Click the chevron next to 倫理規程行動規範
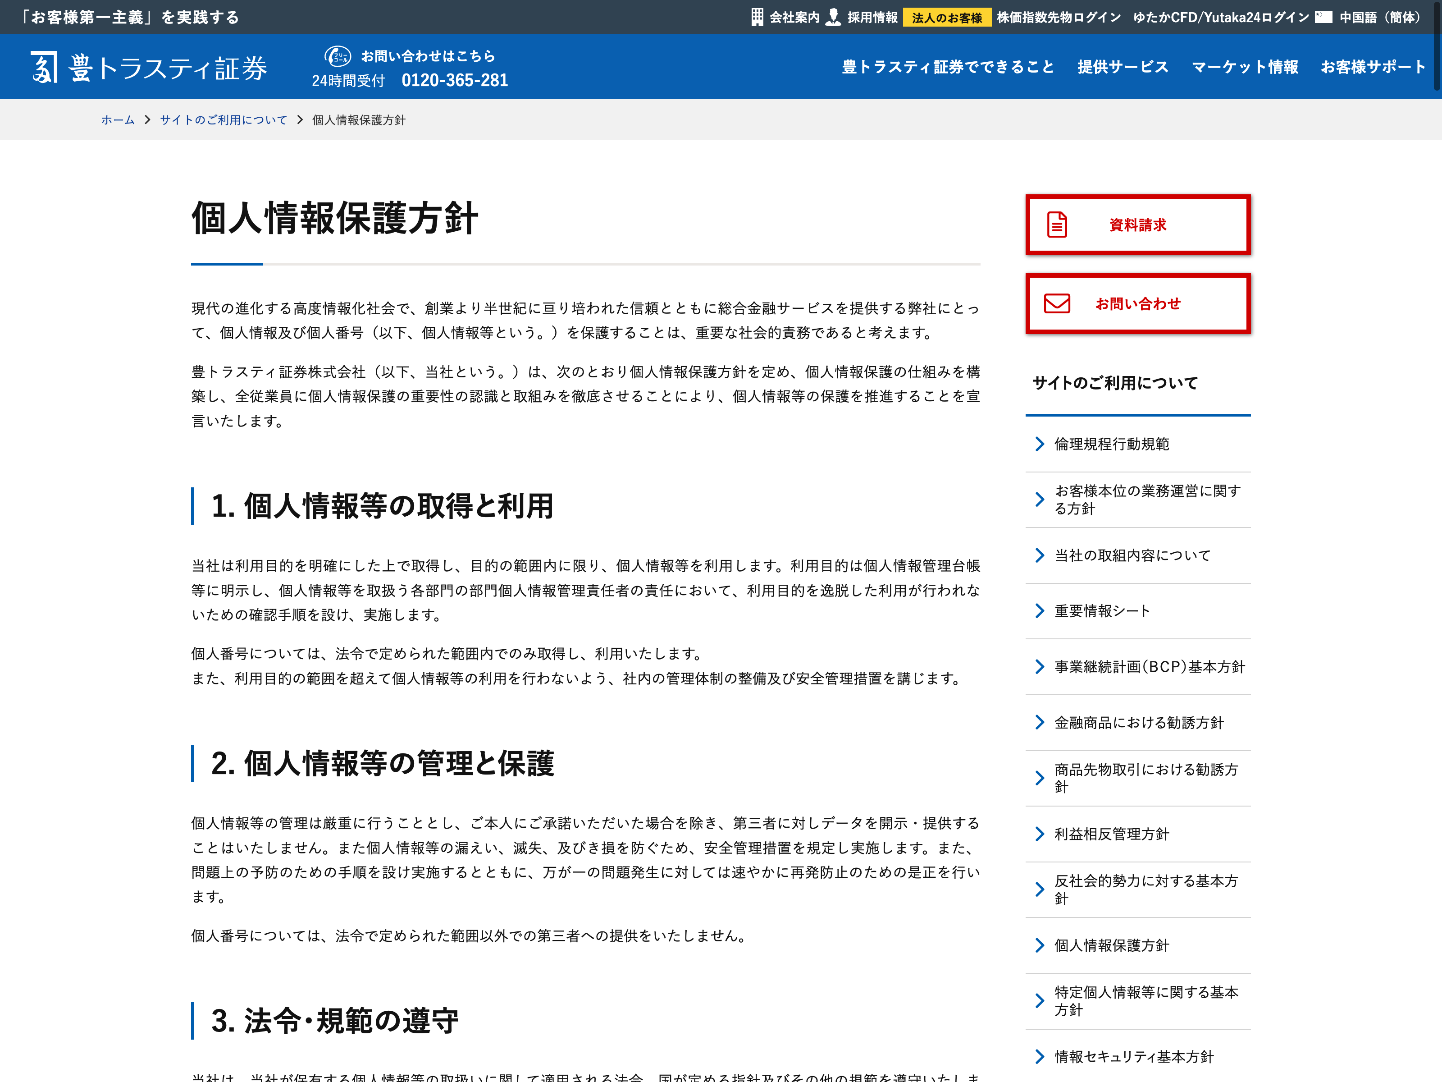The image size is (1442, 1082). [1040, 444]
